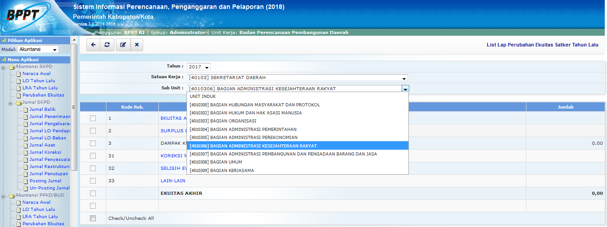Open the Tahun 2017 dropdown
The image size is (607, 227).
(199, 67)
